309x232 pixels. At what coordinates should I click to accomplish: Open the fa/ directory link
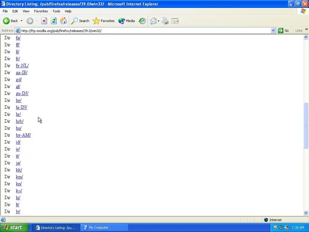[18, 38]
